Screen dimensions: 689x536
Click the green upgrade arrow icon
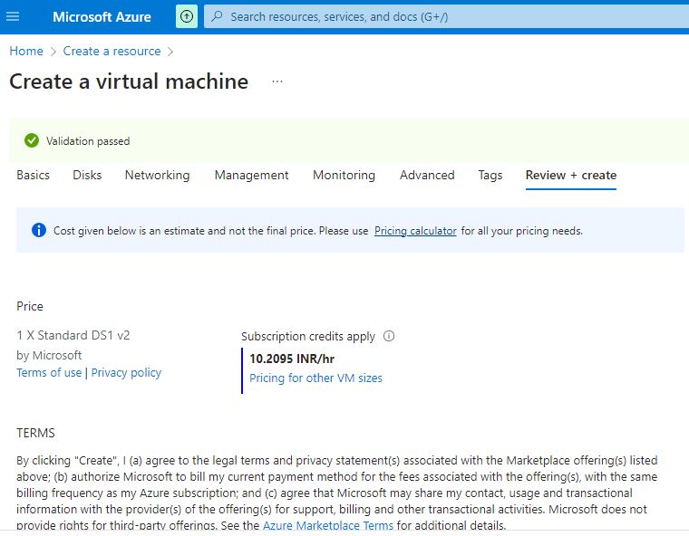187,16
